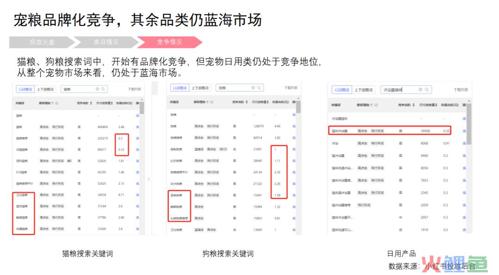This screenshot has width=499, height=275.
Task: Click 下载列表 in the daily products panel
Action: tap(461, 90)
